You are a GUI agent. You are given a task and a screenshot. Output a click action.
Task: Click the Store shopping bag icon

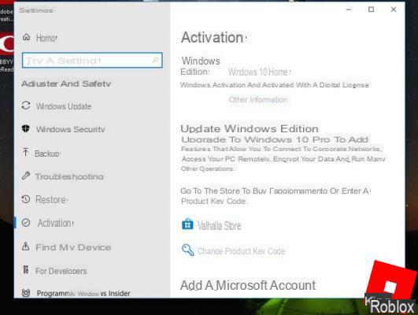click(187, 224)
